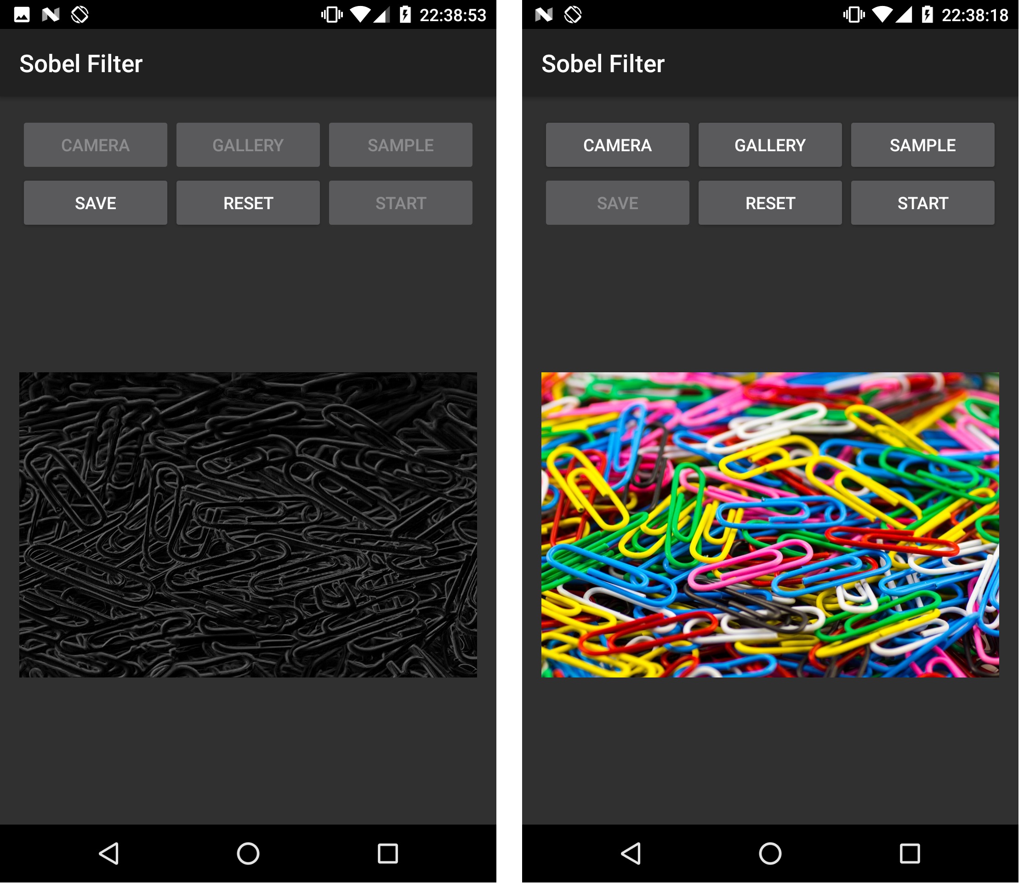
Task: Toggle CAMERA button on right screen
Action: (618, 145)
